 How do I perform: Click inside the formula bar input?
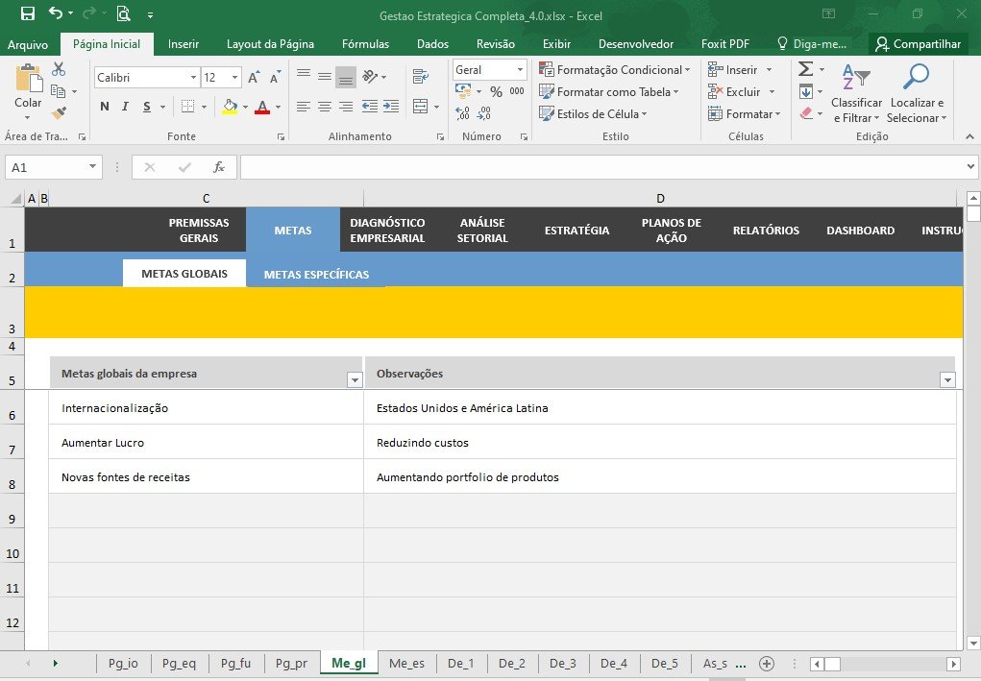[x=601, y=167]
